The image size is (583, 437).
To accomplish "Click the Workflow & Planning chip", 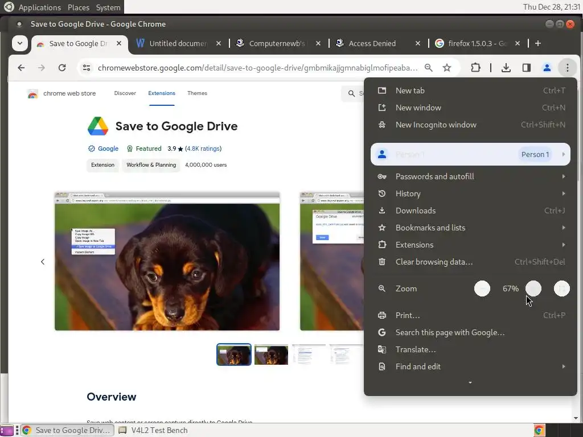I will pyautogui.click(x=151, y=165).
